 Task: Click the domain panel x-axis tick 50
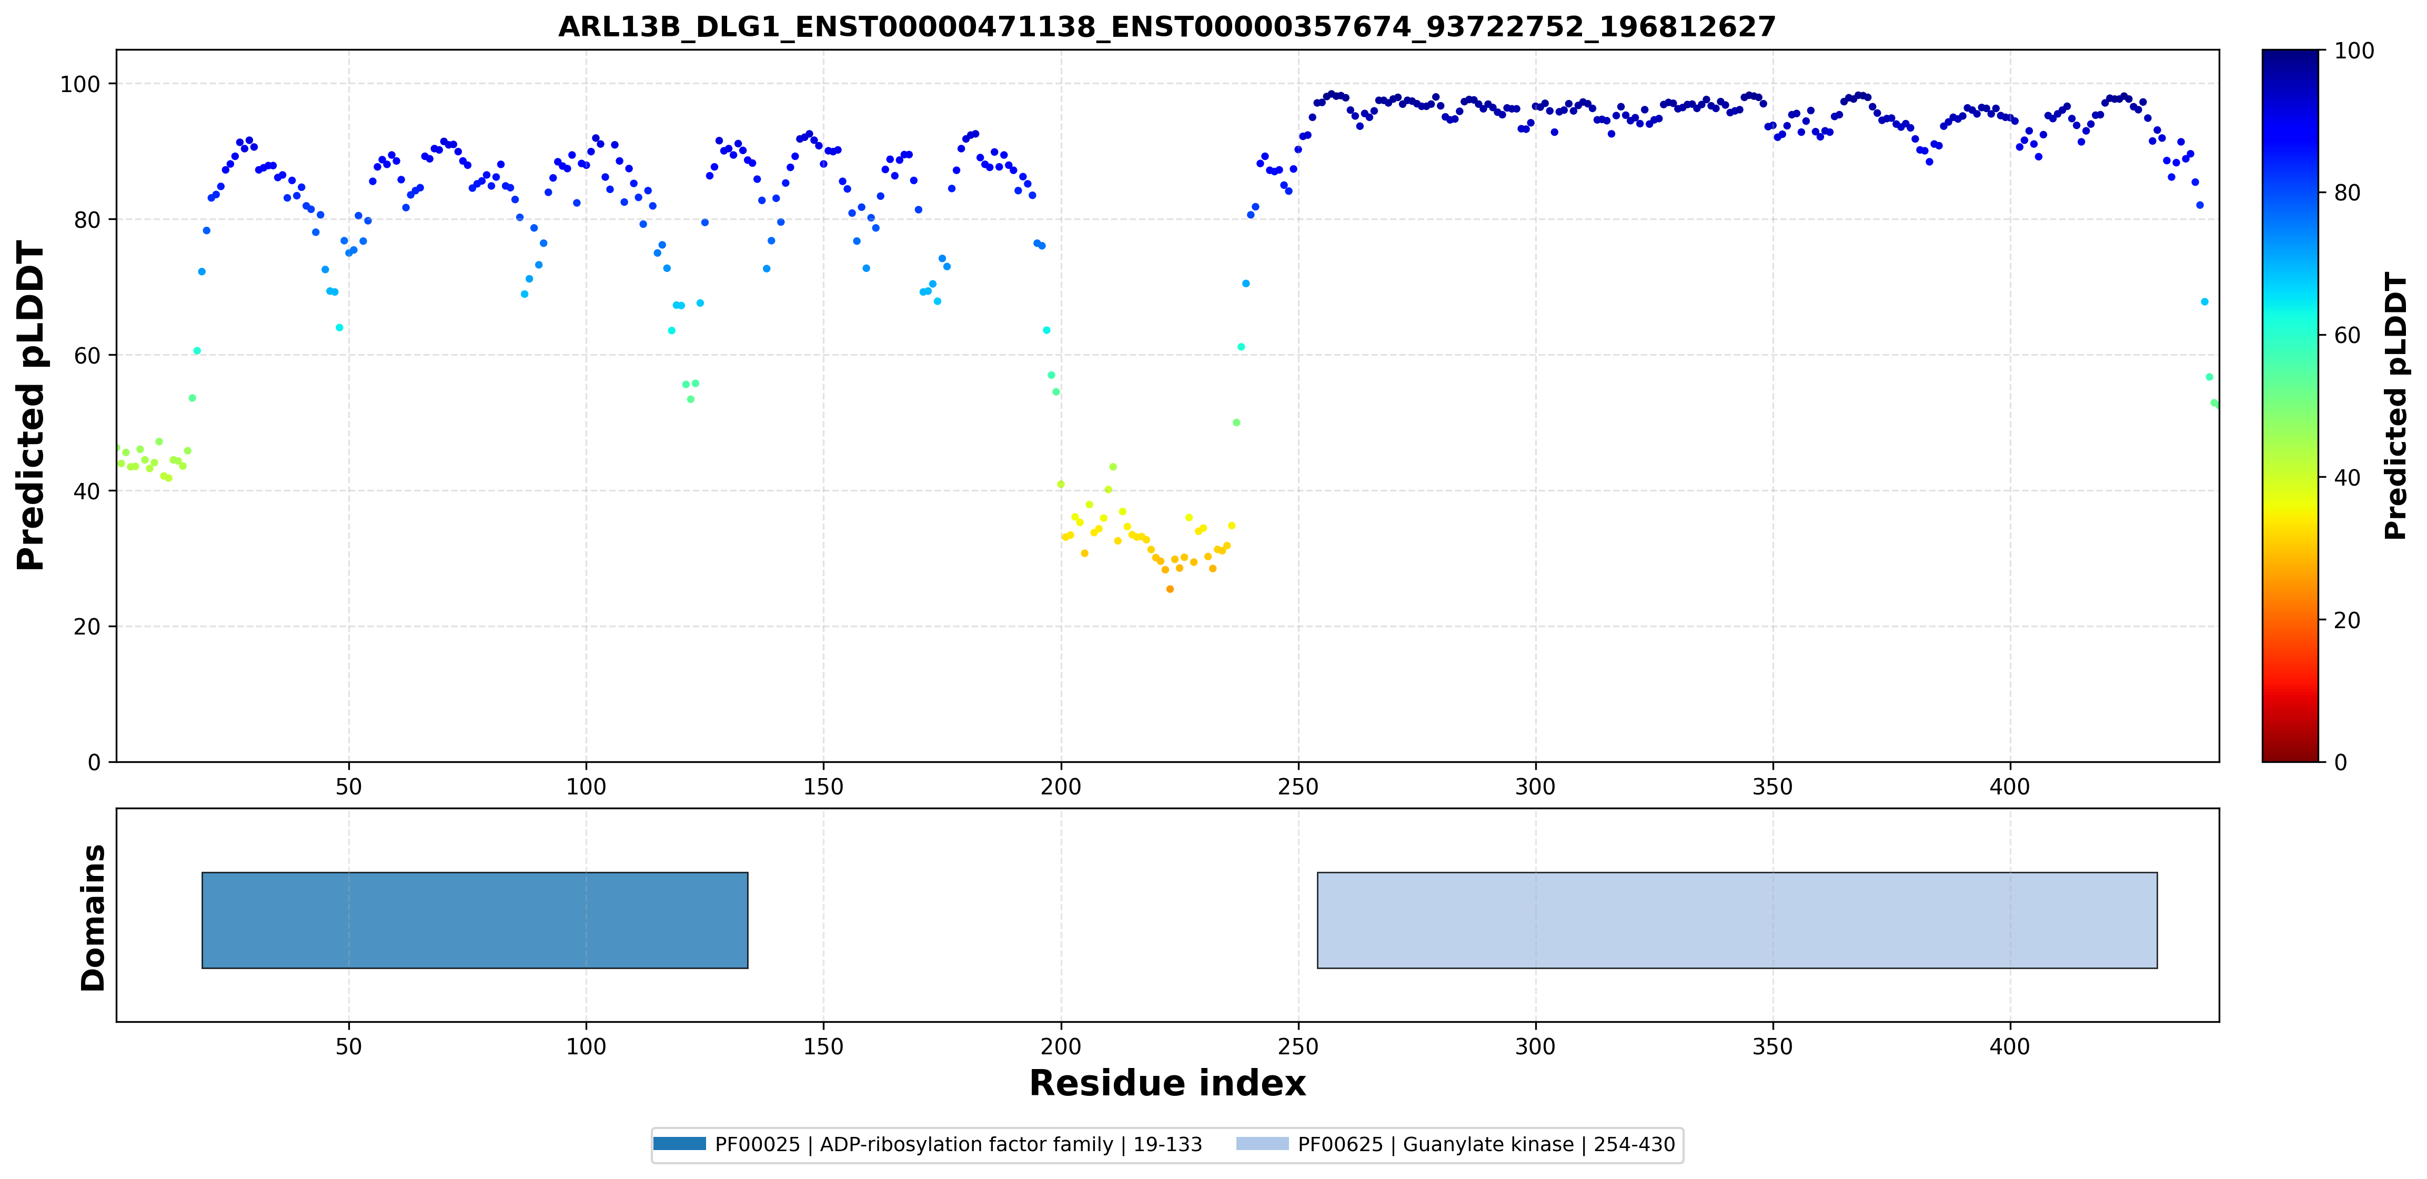coord(349,1046)
